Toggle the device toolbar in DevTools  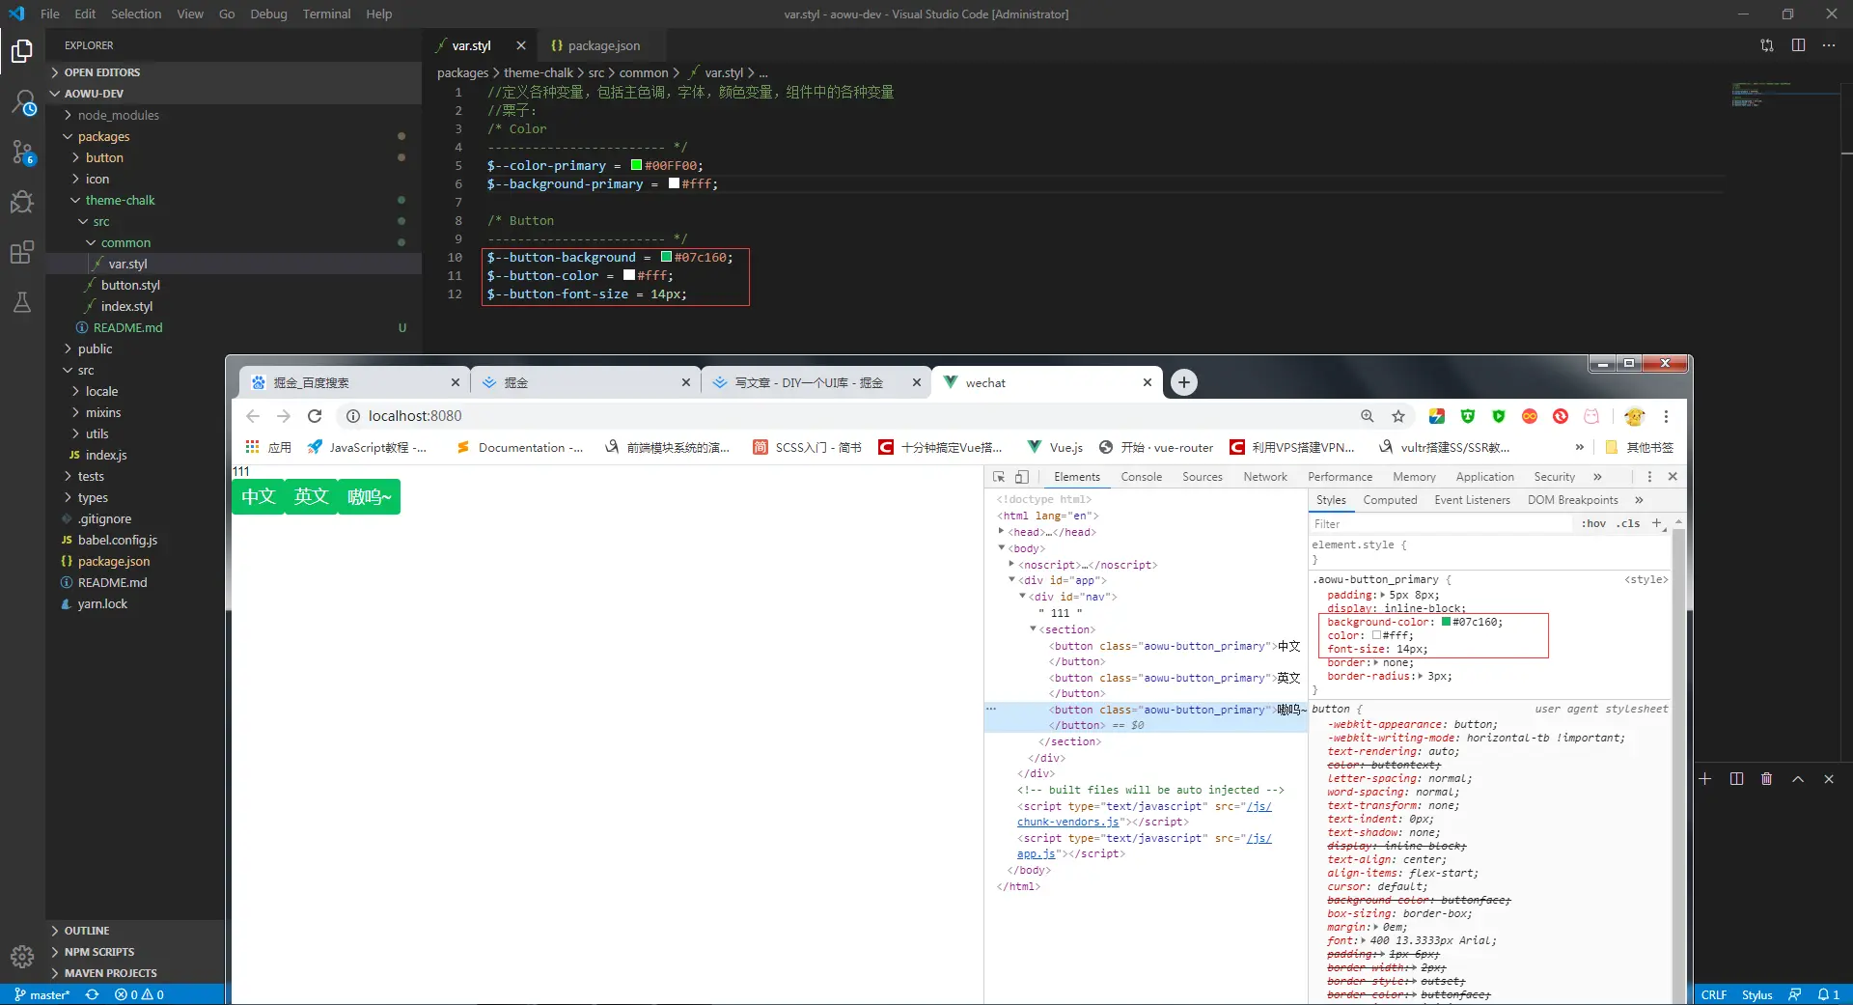pos(1021,477)
